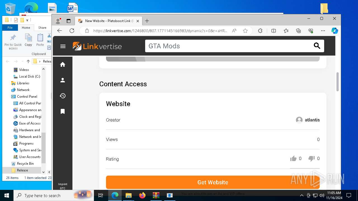Show hidden tray icons chevron

(x=302, y=195)
